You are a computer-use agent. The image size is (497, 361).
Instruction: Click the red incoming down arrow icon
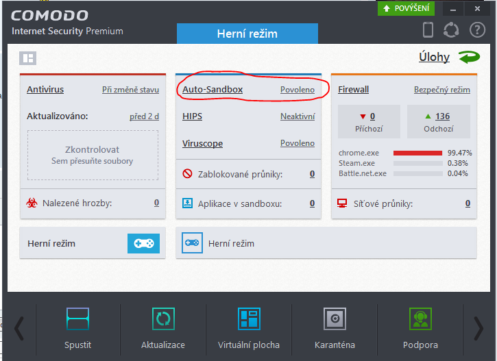(x=363, y=117)
